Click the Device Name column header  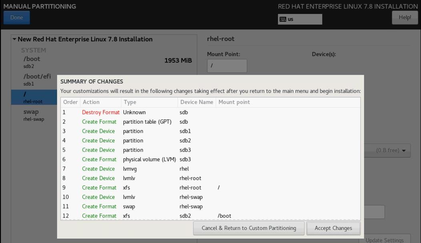pyautogui.click(x=196, y=102)
